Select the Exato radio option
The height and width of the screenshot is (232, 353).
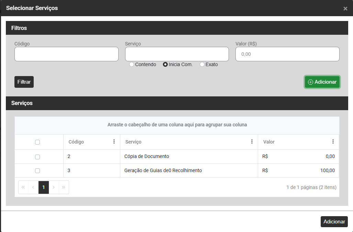(x=202, y=64)
